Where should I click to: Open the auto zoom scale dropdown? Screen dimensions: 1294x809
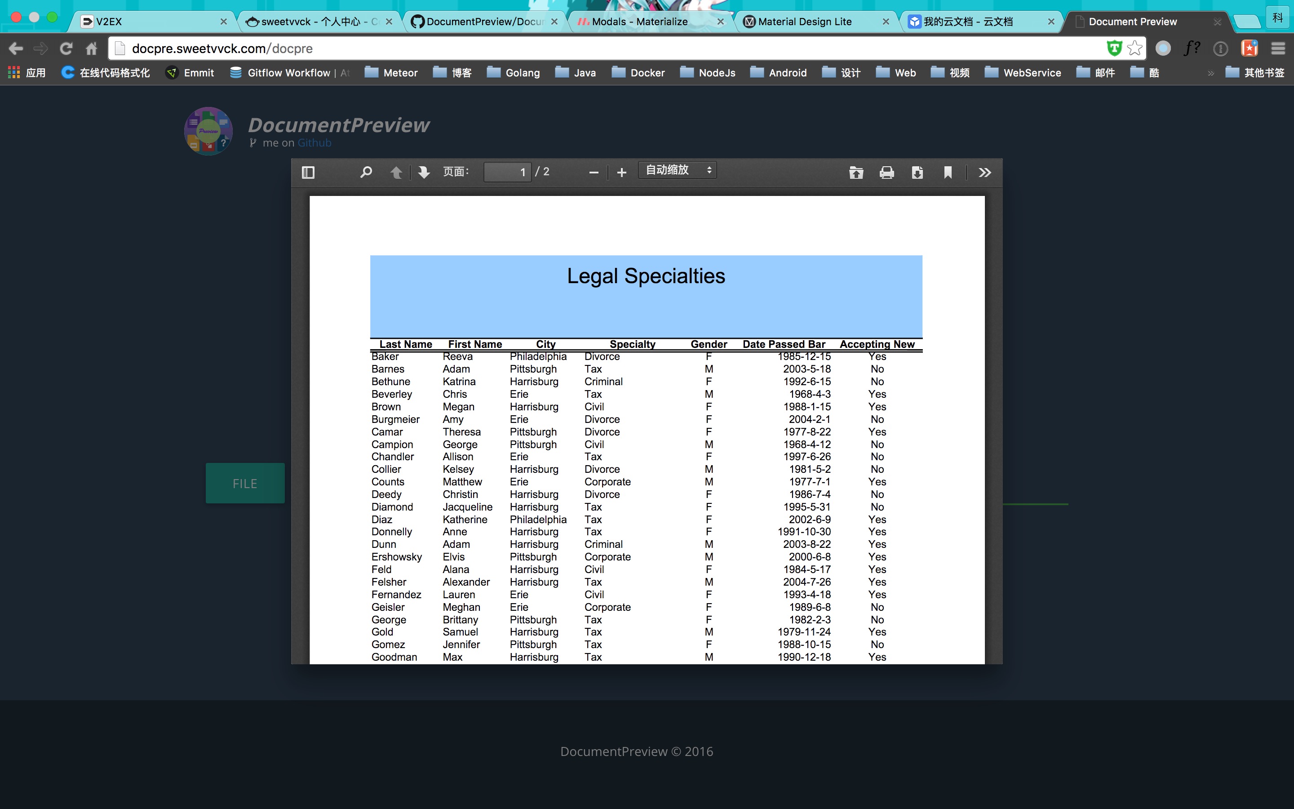tap(678, 171)
